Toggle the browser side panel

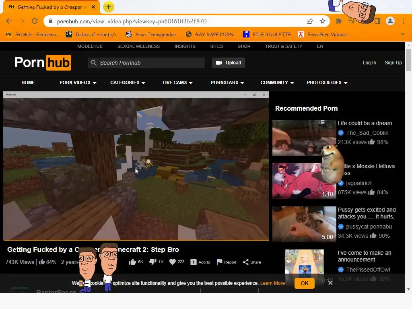(377, 21)
